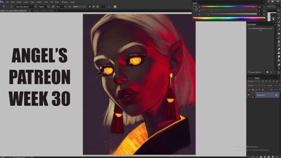This screenshot has height=158, width=281.
Task: Close the first document tab
Action: tap(30, 11)
